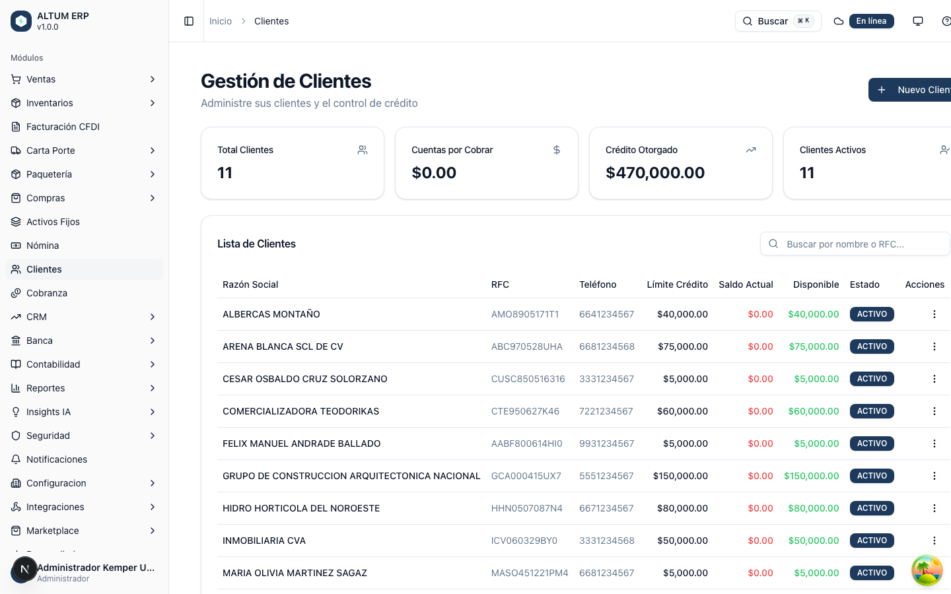Expand the Configuracion chevron

[153, 483]
